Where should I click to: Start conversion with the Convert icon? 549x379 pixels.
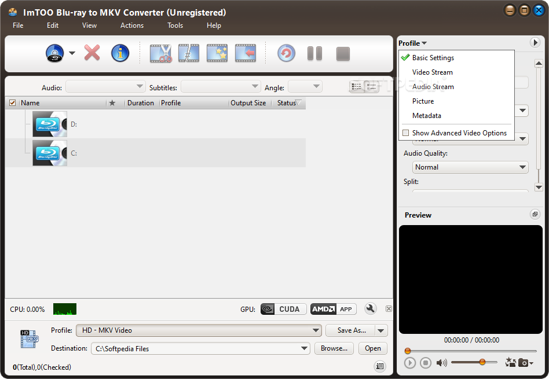[x=287, y=54]
